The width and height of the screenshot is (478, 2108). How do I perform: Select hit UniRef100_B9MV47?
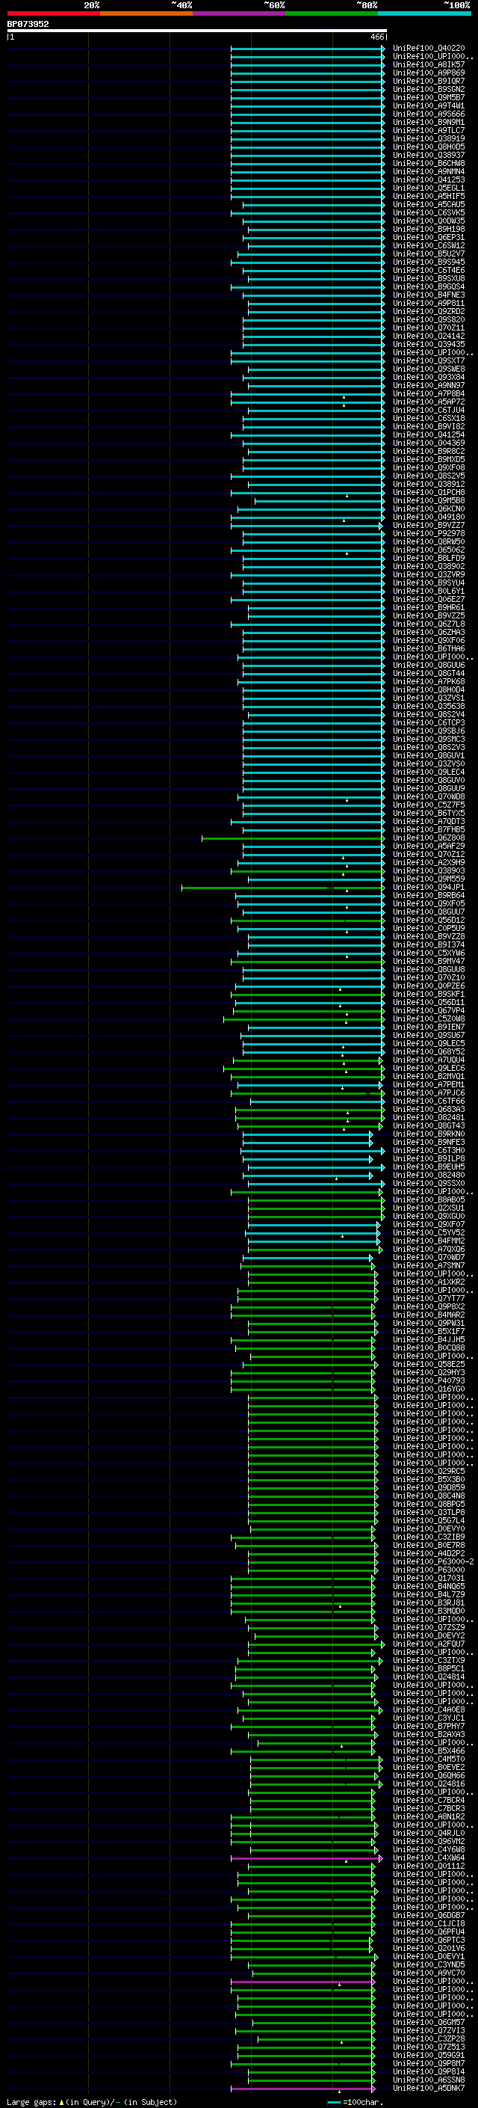(x=429, y=962)
